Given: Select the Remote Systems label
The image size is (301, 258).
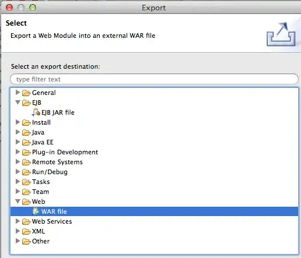Looking at the screenshot, I should coord(57,162).
